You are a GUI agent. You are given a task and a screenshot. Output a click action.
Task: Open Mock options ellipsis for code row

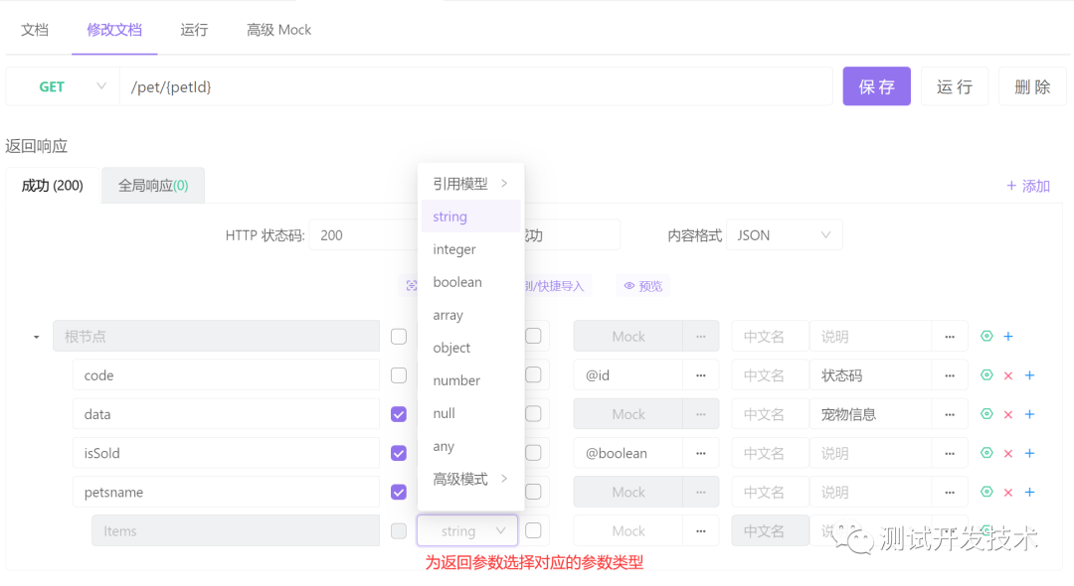(701, 374)
